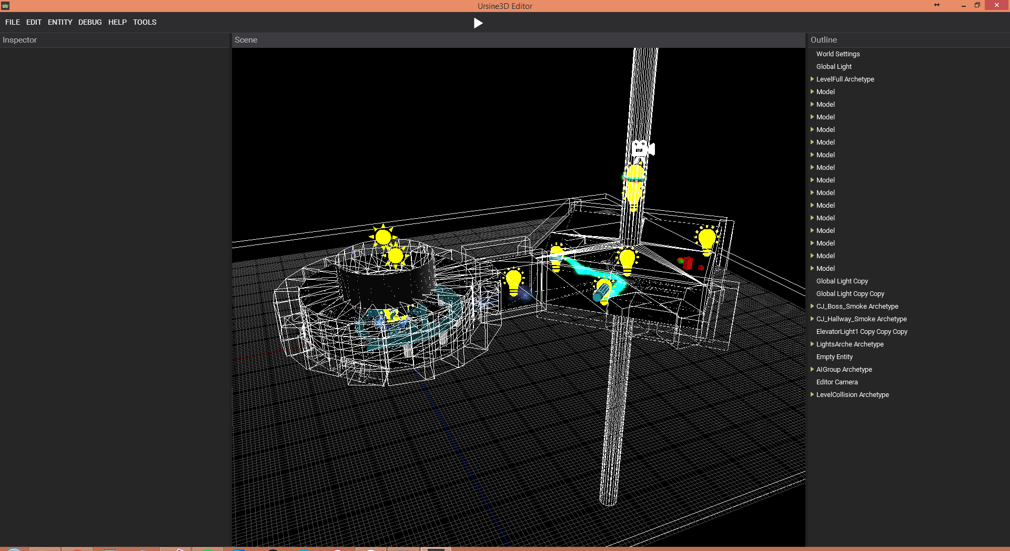The image size is (1010, 551).
Task: Click the white camera icon in the scene
Action: 642,149
